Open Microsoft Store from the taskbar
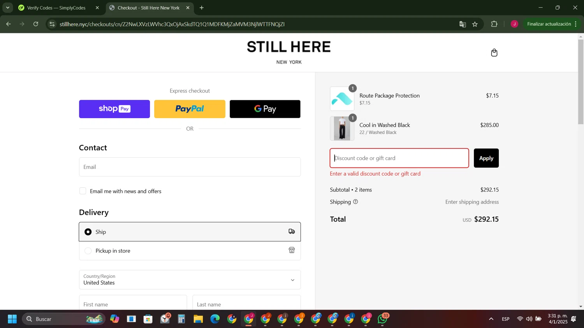This screenshot has height=328, width=584. (148, 319)
